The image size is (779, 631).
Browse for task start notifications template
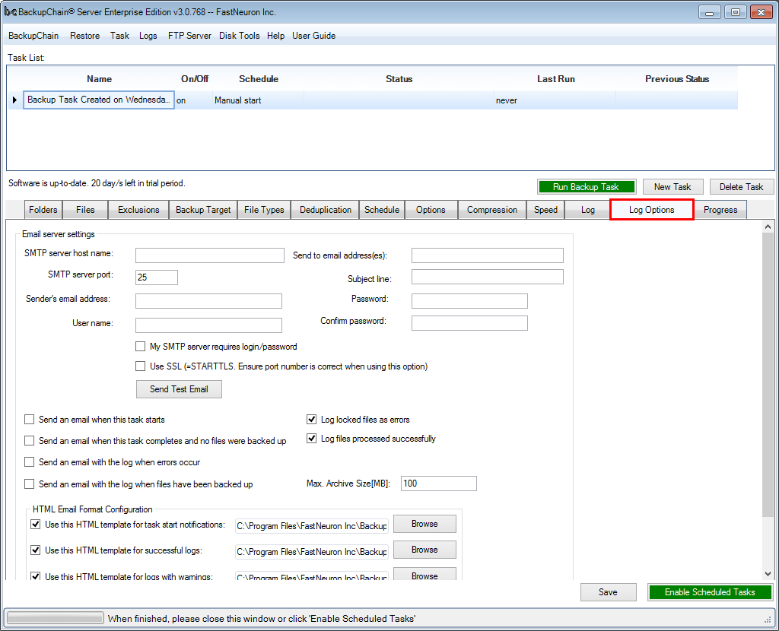(x=424, y=524)
